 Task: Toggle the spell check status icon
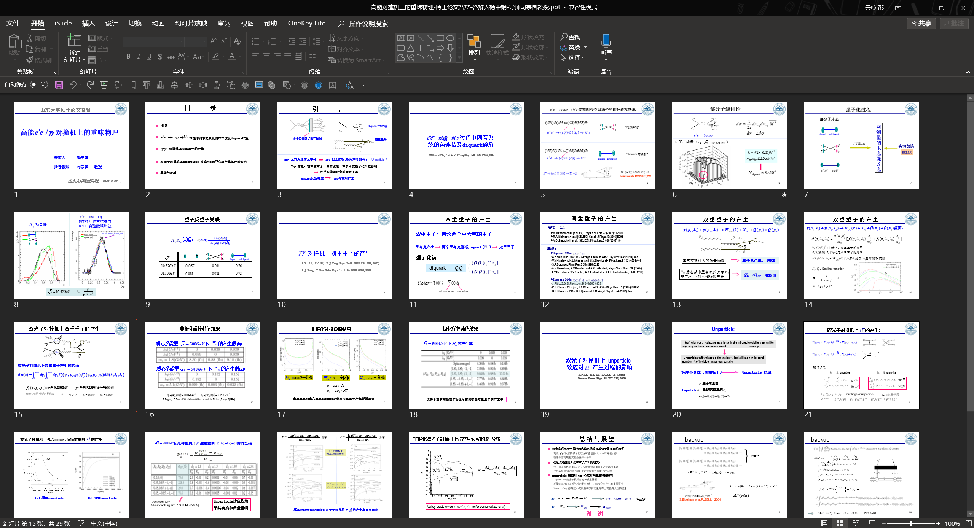[81, 523]
